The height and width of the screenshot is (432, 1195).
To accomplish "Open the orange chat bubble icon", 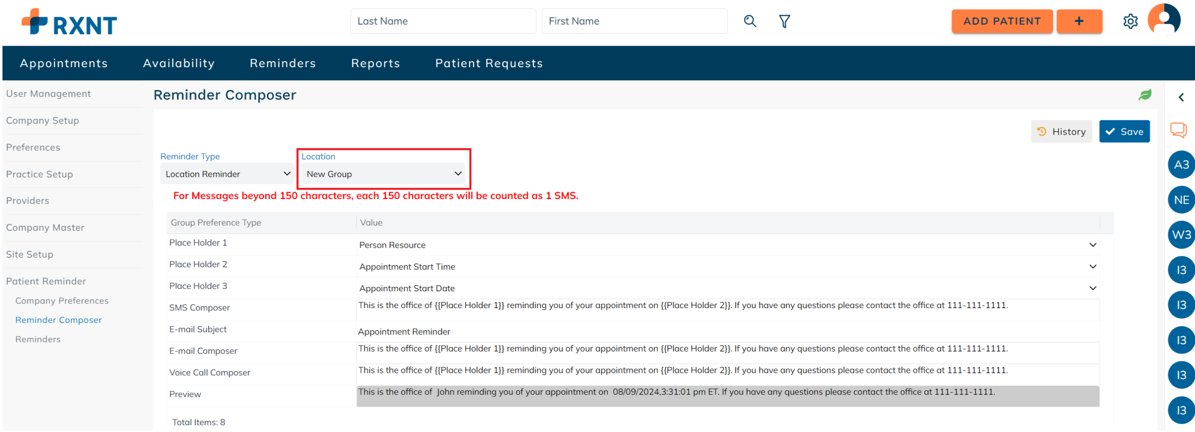I will pyautogui.click(x=1179, y=130).
